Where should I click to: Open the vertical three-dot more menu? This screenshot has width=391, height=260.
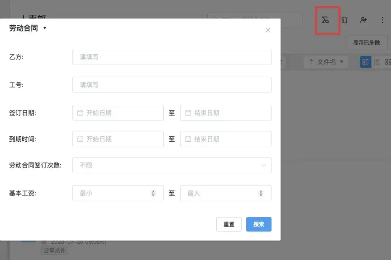[382, 20]
